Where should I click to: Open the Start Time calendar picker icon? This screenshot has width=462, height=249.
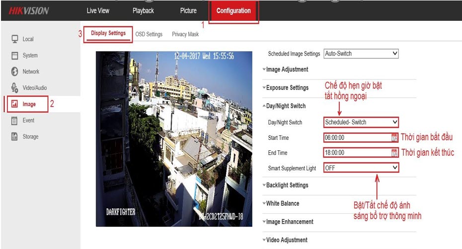[x=395, y=138]
